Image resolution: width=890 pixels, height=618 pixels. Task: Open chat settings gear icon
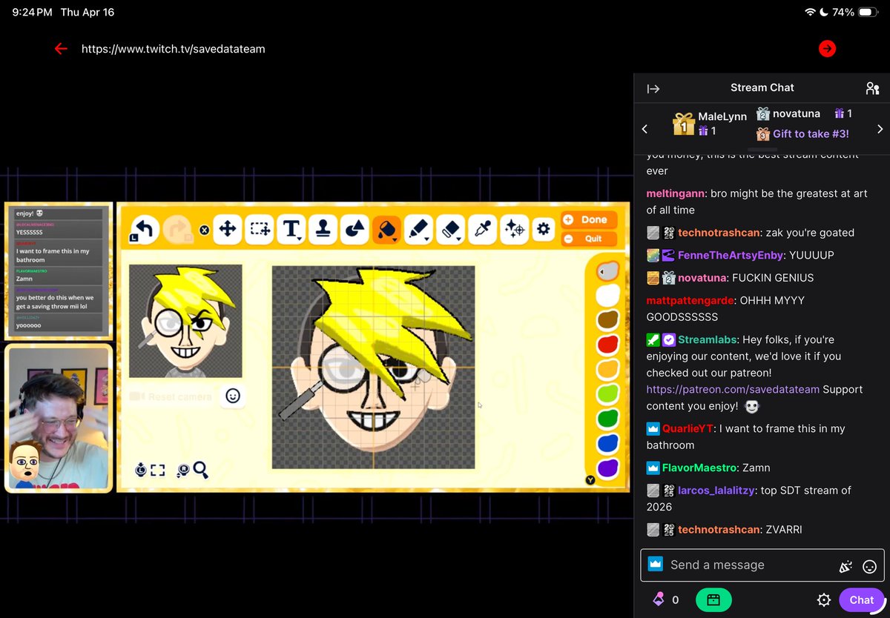(824, 600)
